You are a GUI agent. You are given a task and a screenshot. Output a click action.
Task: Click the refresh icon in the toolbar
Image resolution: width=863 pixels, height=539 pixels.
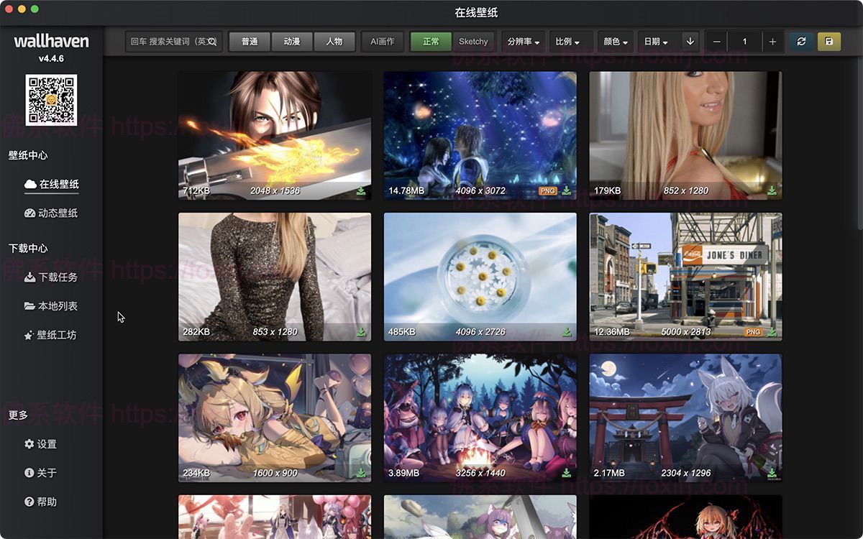[801, 42]
